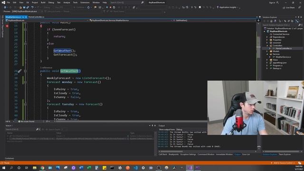Click the Undo toolbar icon
Image resolution: width=304 pixels, height=171 pixels.
point(32,8)
